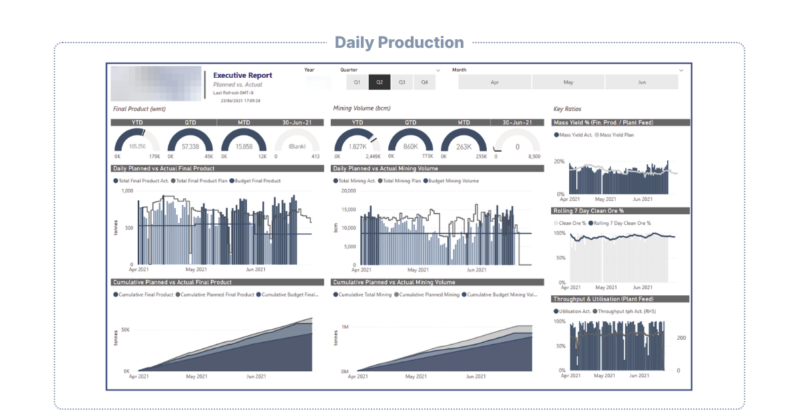Select the Q1 quarter button
This screenshot has height=419, width=799.
357,82
